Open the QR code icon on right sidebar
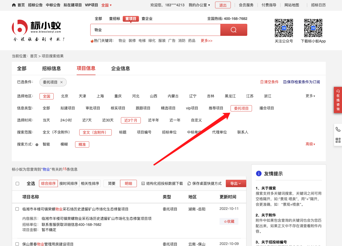This screenshot has height=246, width=342. pyautogui.click(x=338, y=140)
